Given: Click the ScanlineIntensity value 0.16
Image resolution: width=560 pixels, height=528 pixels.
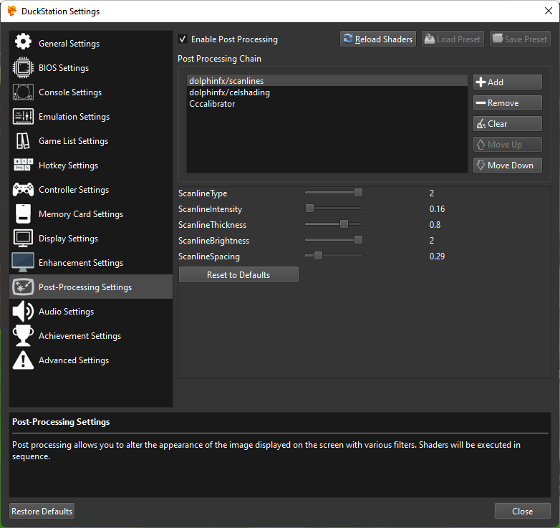Looking at the screenshot, I should pos(437,209).
